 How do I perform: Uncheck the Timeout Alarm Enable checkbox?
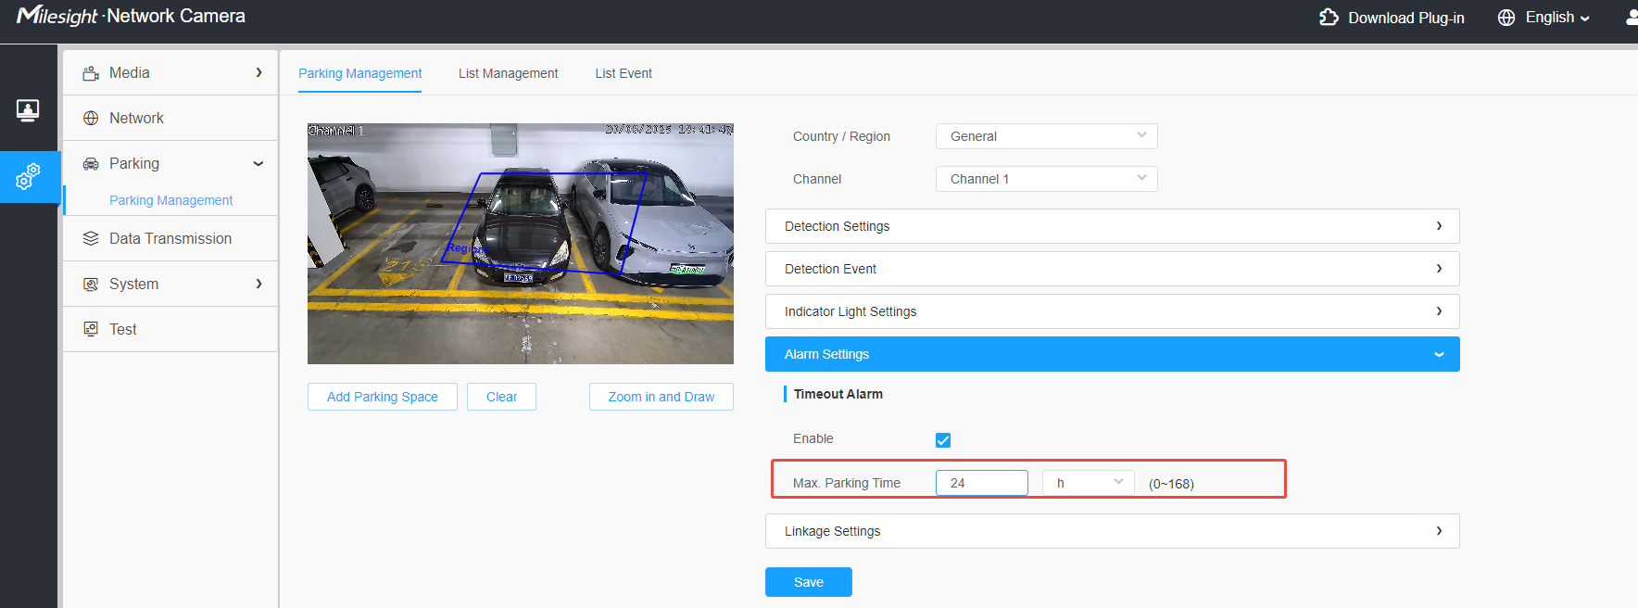click(x=943, y=440)
